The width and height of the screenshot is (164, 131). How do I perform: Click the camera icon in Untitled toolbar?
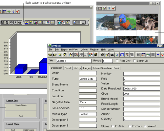pos(112,55)
